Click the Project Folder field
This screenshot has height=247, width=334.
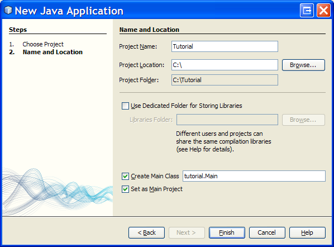coord(225,80)
